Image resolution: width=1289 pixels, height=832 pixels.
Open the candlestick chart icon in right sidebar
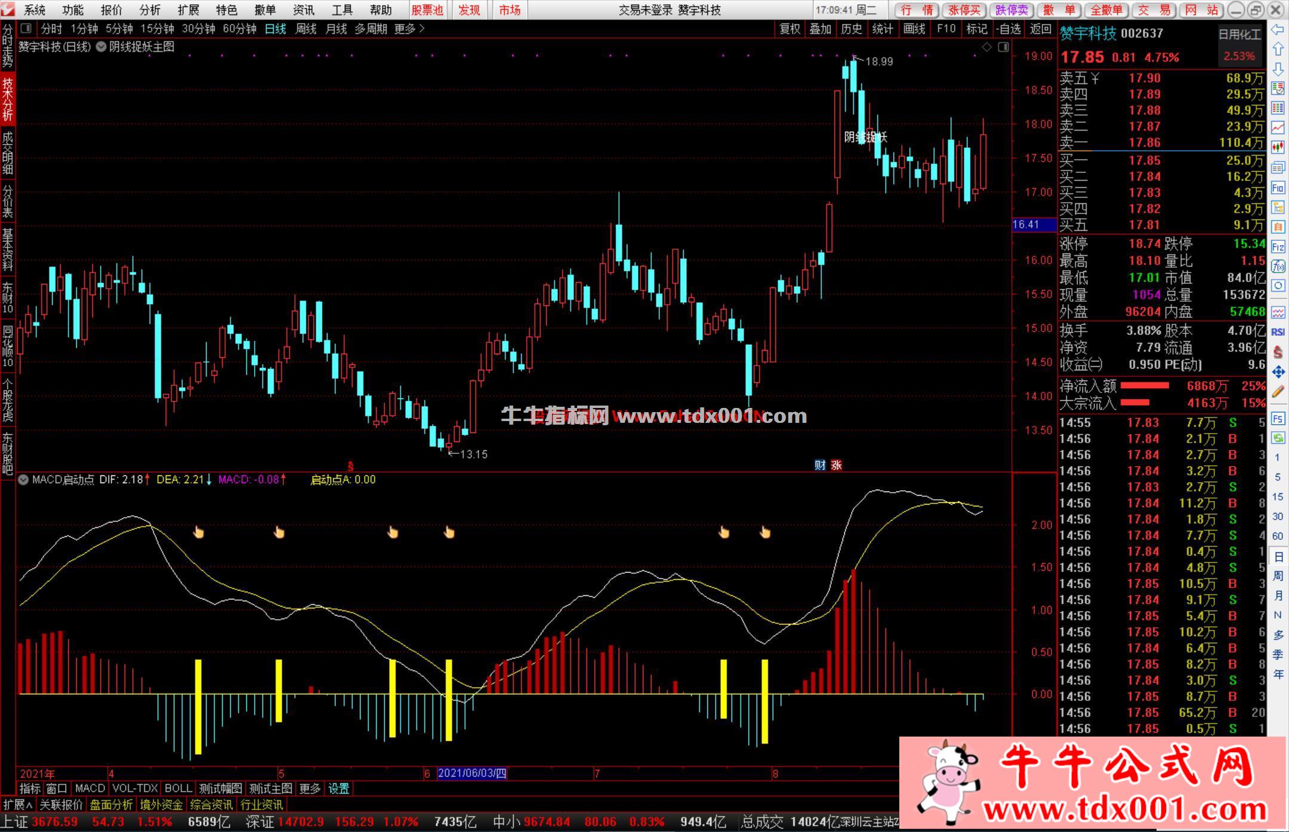click(x=1278, y=147)
